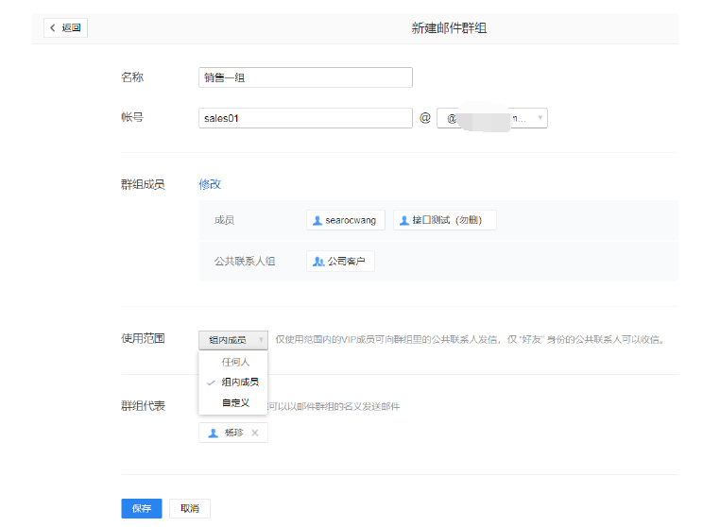Collapse the 使用范围 dropdown showing 组内成员
The height and width of the screenshot is (527, 720).
(x=232, y=339)
